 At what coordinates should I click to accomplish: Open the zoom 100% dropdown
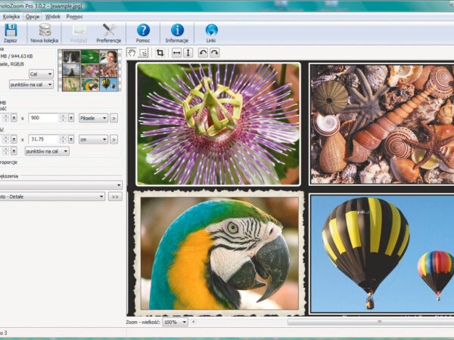(176, 322)
